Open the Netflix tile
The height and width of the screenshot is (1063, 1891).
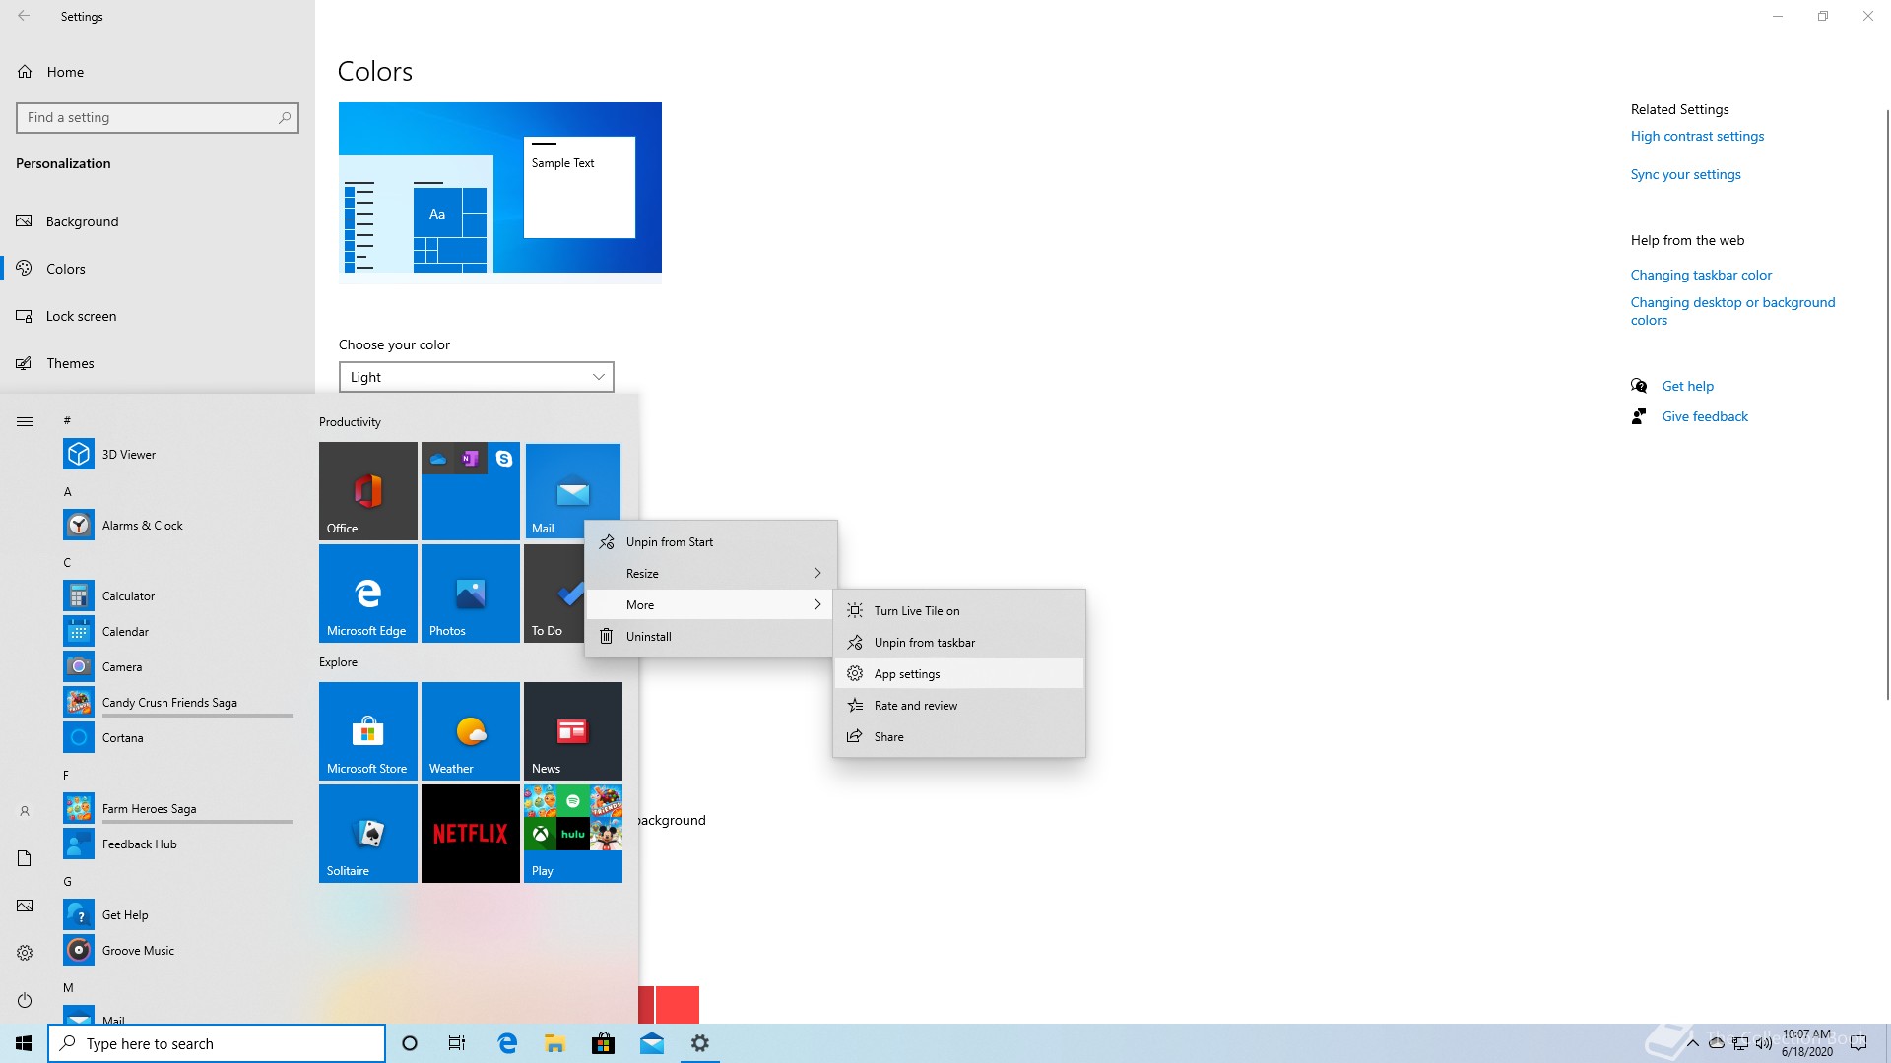470,833
